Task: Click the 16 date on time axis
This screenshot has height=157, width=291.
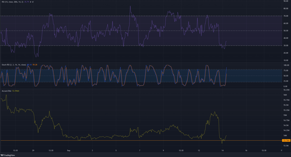Action: point(246,151)
